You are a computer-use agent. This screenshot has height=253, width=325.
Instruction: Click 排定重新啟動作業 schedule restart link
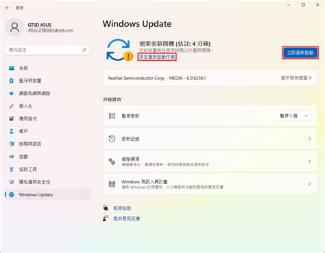157,57
